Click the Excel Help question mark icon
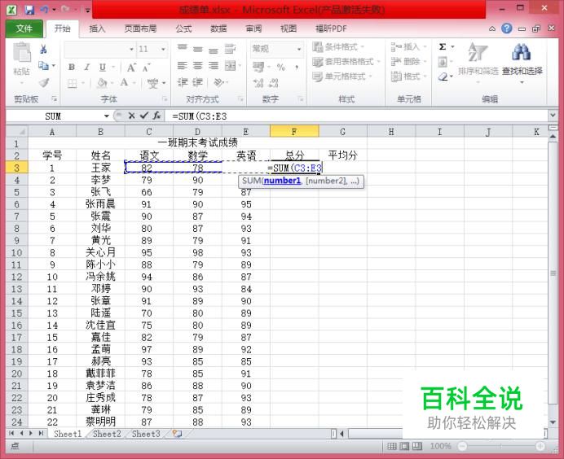Viewport: 564px width, 459px height. (x=507, y=28)
